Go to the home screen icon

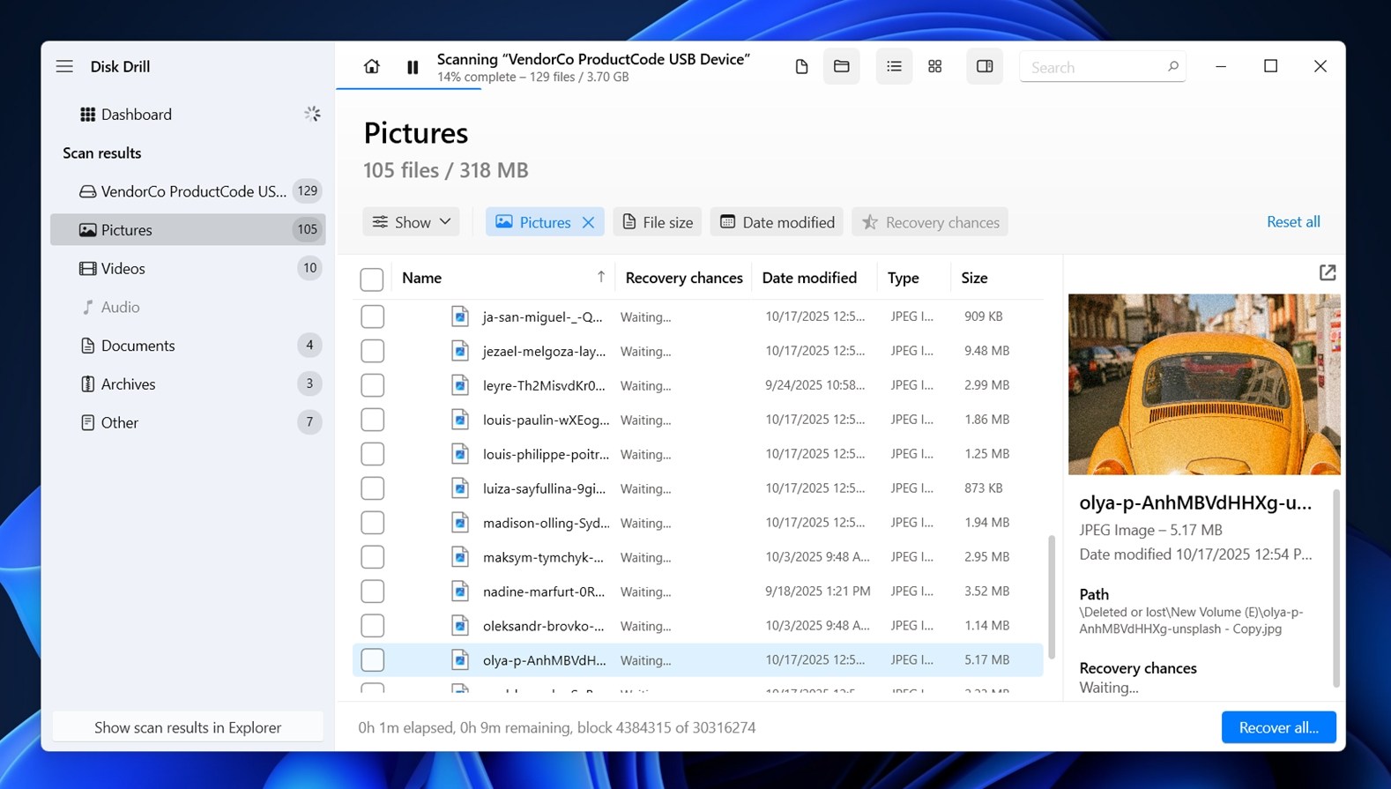(x=372, y=66)
